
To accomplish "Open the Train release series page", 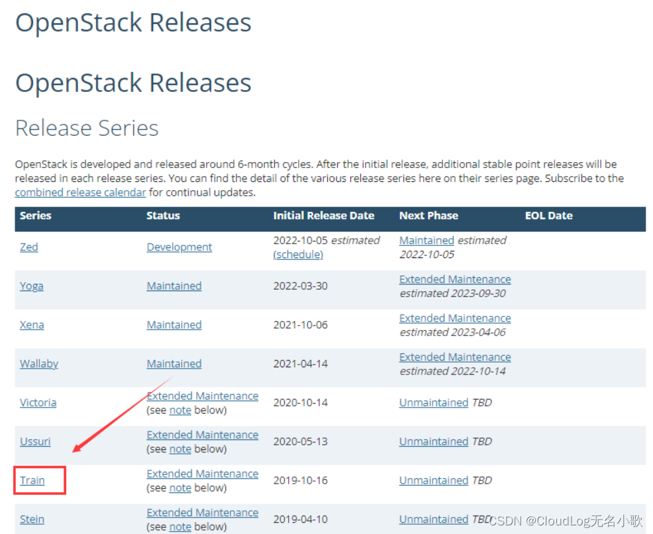I will tap(32, 480).
